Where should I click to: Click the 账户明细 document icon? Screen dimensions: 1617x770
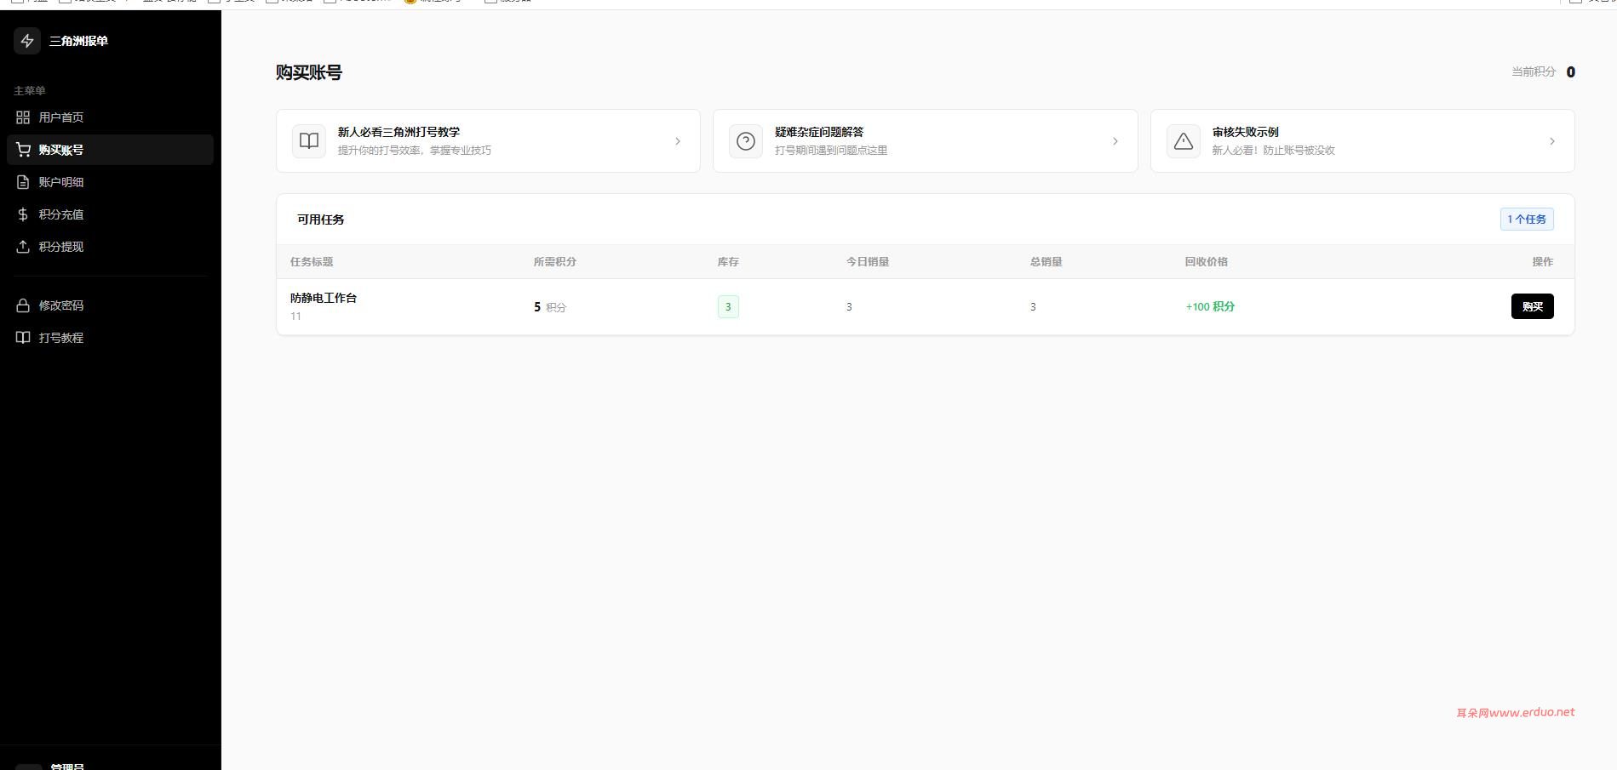23,182
